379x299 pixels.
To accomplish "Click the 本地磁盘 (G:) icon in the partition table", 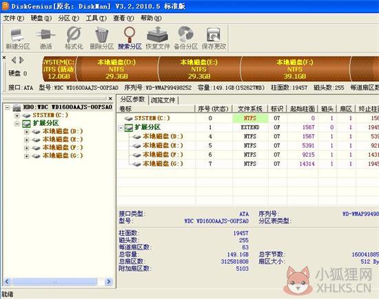I will pyautogui.click(x=137, y=164).
